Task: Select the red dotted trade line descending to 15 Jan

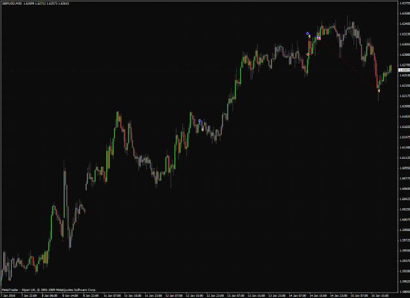Action: [x=348, y=64]
